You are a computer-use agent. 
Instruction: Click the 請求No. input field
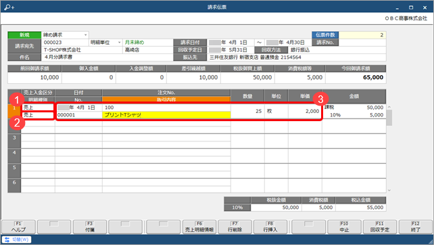click(x=362, y=43)
